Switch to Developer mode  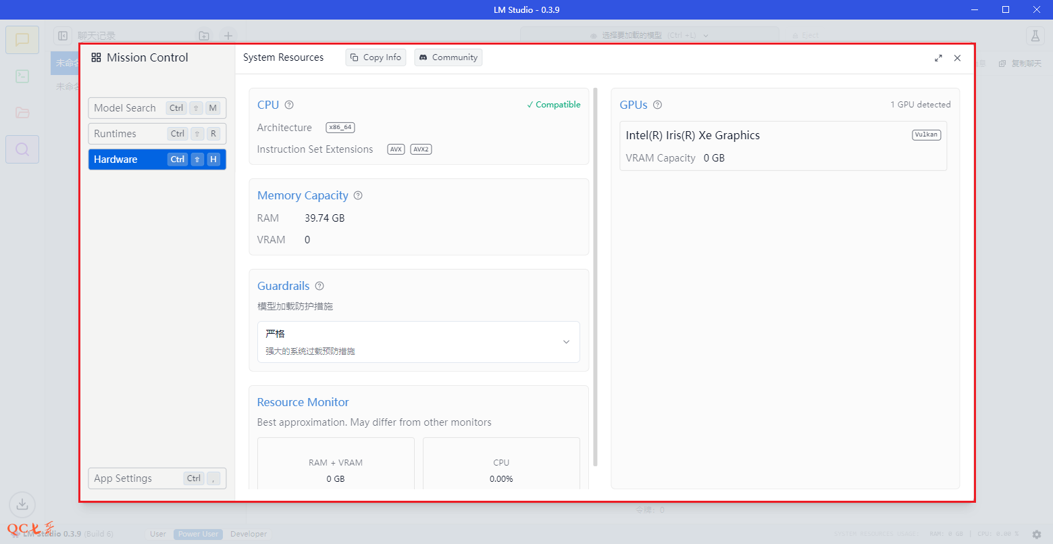point(249,534)
